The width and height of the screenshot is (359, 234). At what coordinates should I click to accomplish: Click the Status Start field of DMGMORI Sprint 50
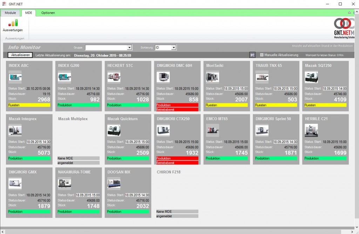click(x=285, y=142)
